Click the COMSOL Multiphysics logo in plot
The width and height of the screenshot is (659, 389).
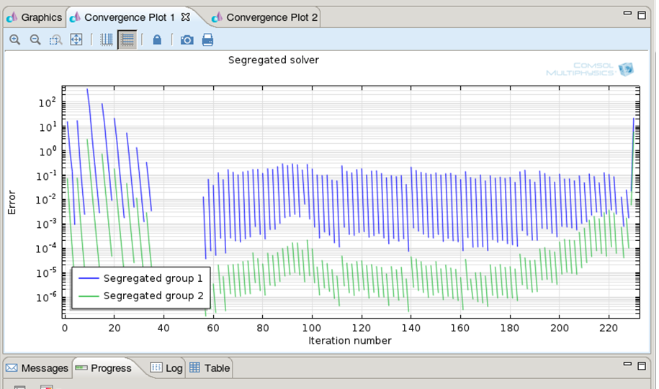coord(589,69)
